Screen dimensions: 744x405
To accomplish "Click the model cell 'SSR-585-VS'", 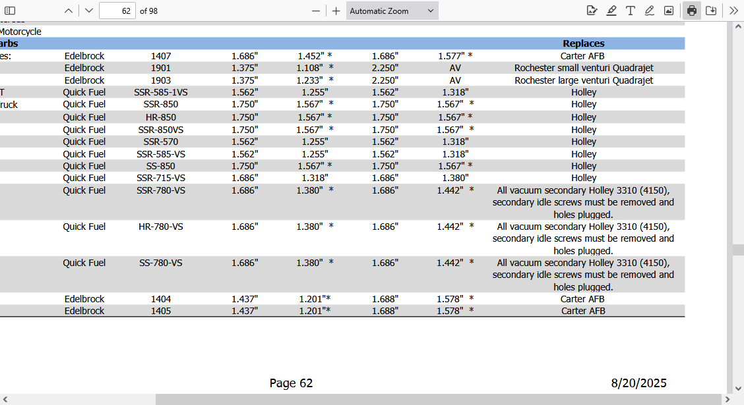I will [161, 154].
